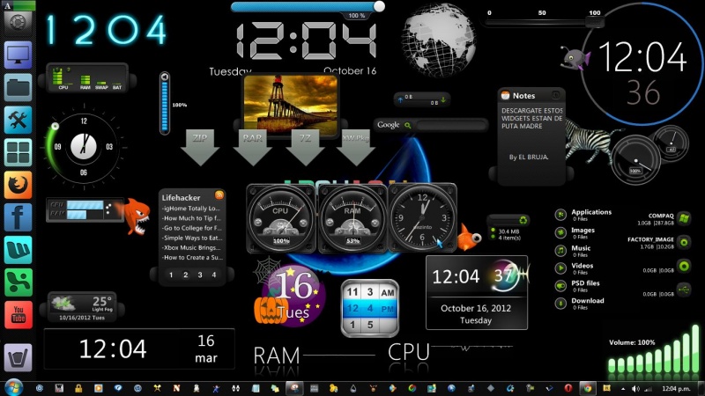This screenshot has height=396, width=705.
Task: Select AM on the time picker widget
Action: [388, 293]
